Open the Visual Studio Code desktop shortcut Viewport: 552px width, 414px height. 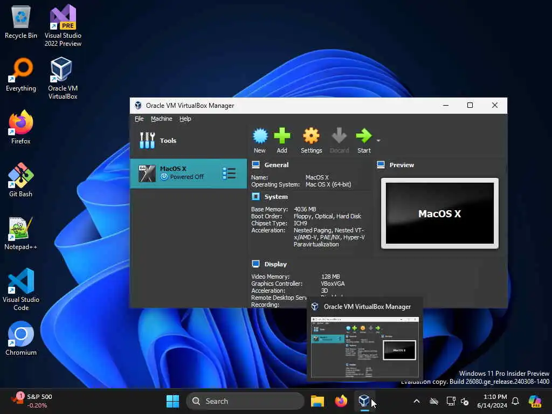(21, 289)
